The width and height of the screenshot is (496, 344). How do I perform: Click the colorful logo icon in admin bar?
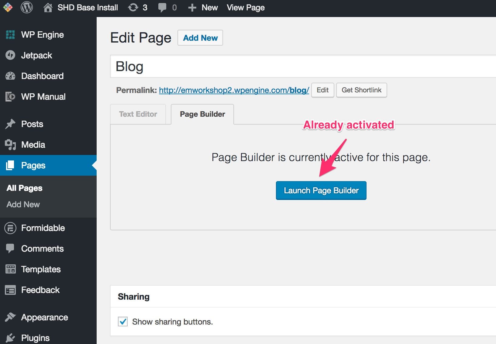click(8, 7)
